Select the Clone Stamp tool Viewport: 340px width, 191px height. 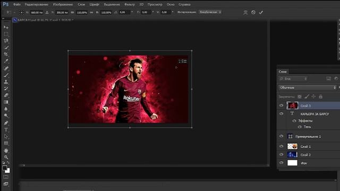pyautogui.click(x=6, y=82)
